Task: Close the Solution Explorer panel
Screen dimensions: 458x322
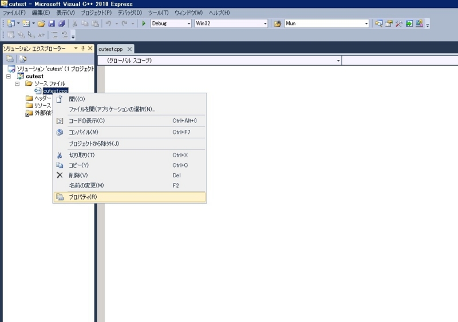Action: click(90, 48)
